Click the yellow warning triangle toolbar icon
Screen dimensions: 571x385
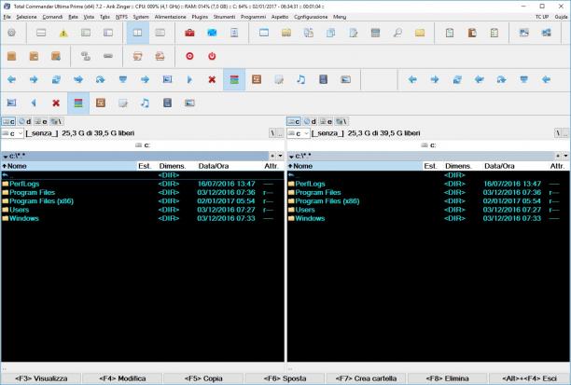click(x=63, y=34)
